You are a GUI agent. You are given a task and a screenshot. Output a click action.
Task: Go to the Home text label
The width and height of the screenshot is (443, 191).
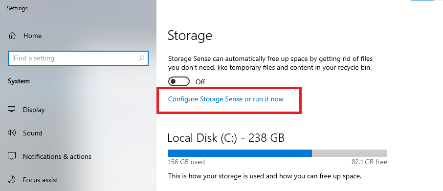32,36
